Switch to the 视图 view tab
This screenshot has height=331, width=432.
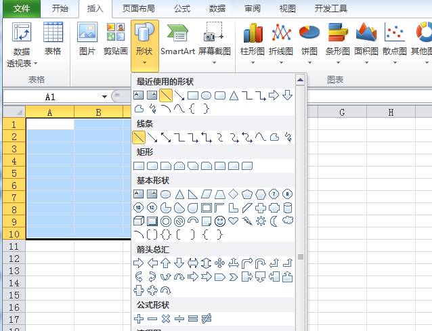pyautogui.click(x=287, y=9)
